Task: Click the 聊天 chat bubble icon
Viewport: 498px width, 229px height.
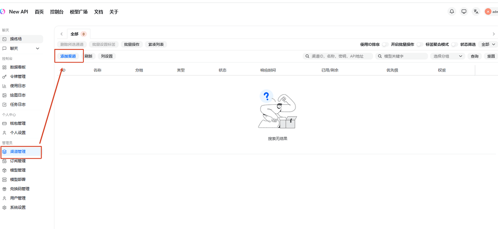Action: (5, 48)
